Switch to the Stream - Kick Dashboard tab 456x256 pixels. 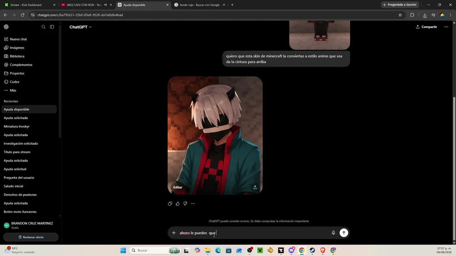pyautogui.click(x=30, y=5)
